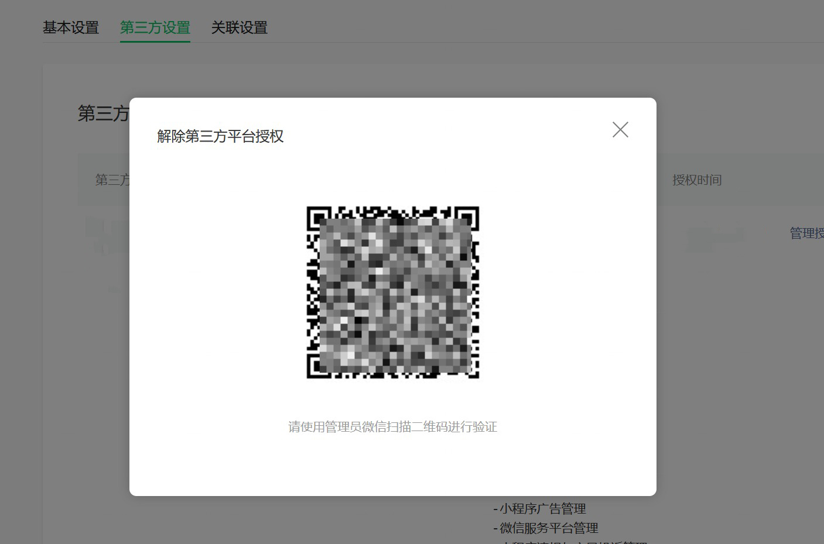Select the 第三方设置 tab
Screen dimensions: 824x544
coord(155,27)
